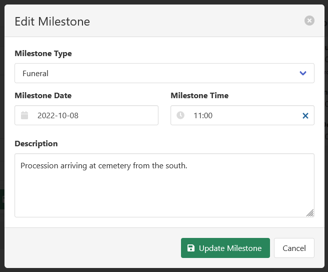Click the Procession arriving description text

coord(103,165)
